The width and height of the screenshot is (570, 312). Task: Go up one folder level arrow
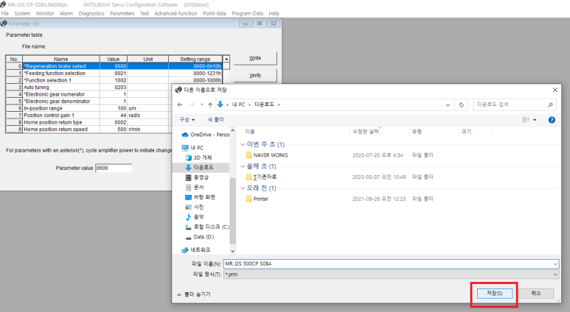(x=210, y=104)
